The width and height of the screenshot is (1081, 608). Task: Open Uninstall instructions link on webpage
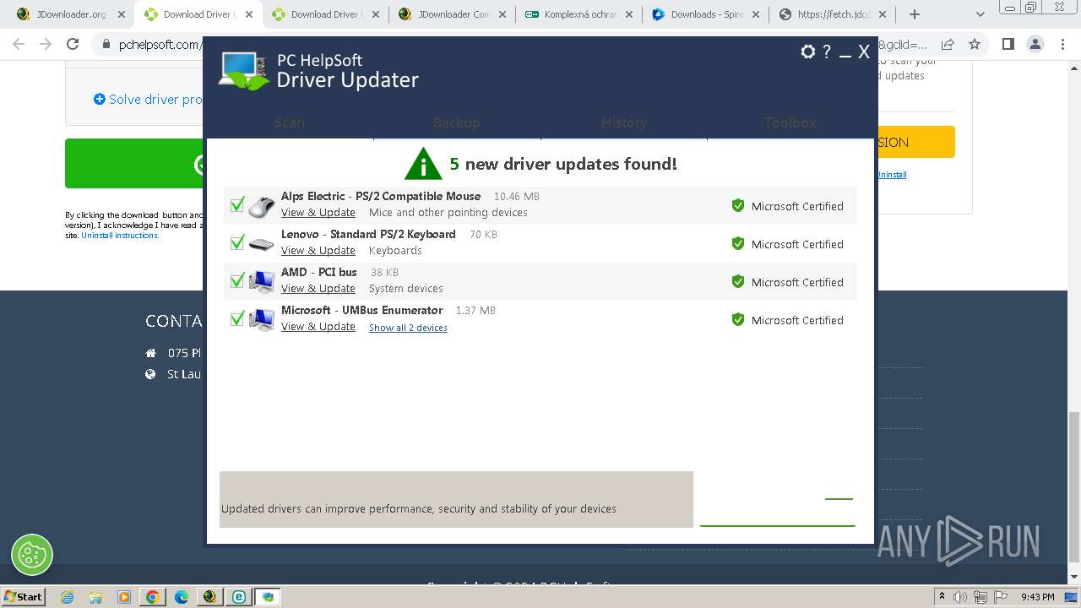pos(120,236)
